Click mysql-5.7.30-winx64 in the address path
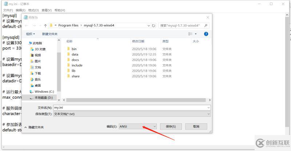Screen dimensions: 291x151 click(99, 25)
